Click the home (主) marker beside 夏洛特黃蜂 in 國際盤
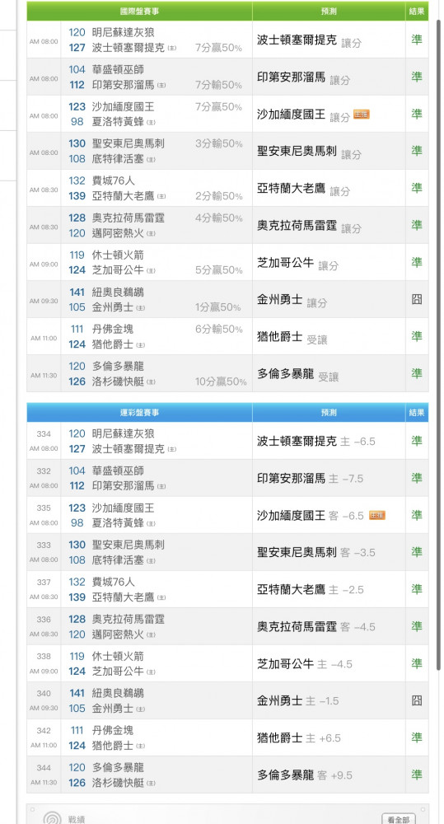The width and height of the screenshot is (444, 824). click(151, 123)
